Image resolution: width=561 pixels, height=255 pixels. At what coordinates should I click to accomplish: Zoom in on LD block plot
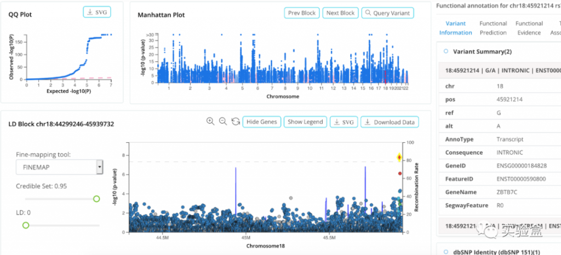click(210, 121)
